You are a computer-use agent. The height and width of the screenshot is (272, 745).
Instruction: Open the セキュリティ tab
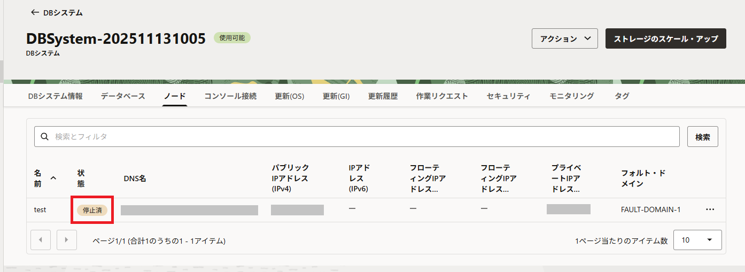point(508,96)
